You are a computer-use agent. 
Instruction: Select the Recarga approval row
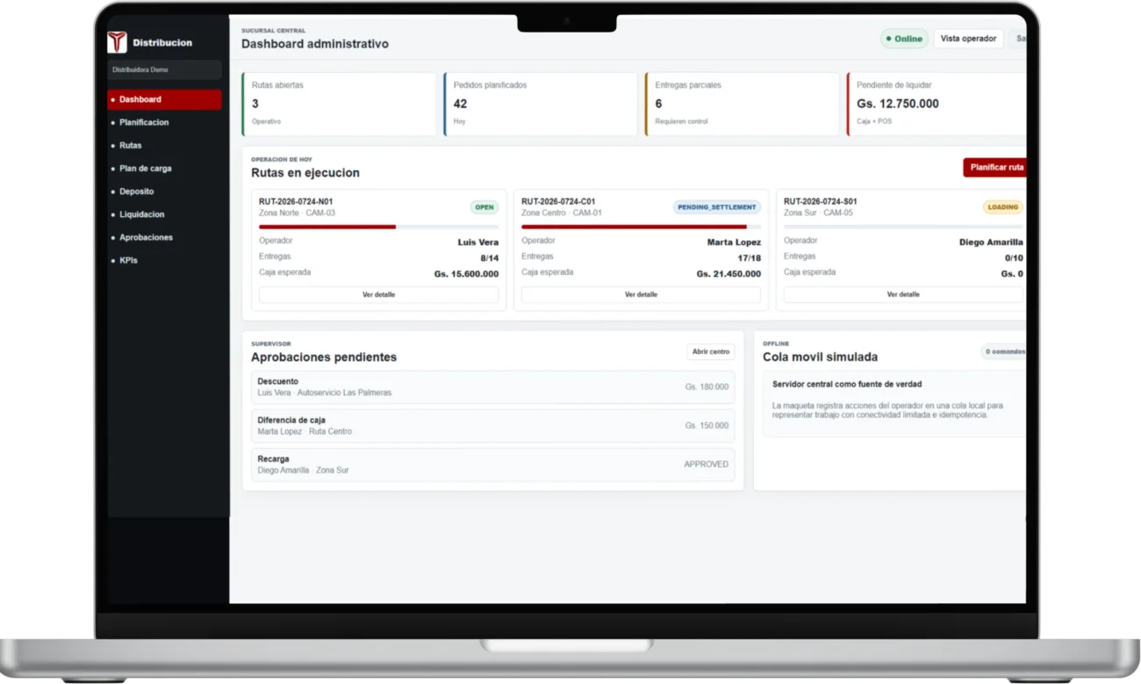coord(492,464)
